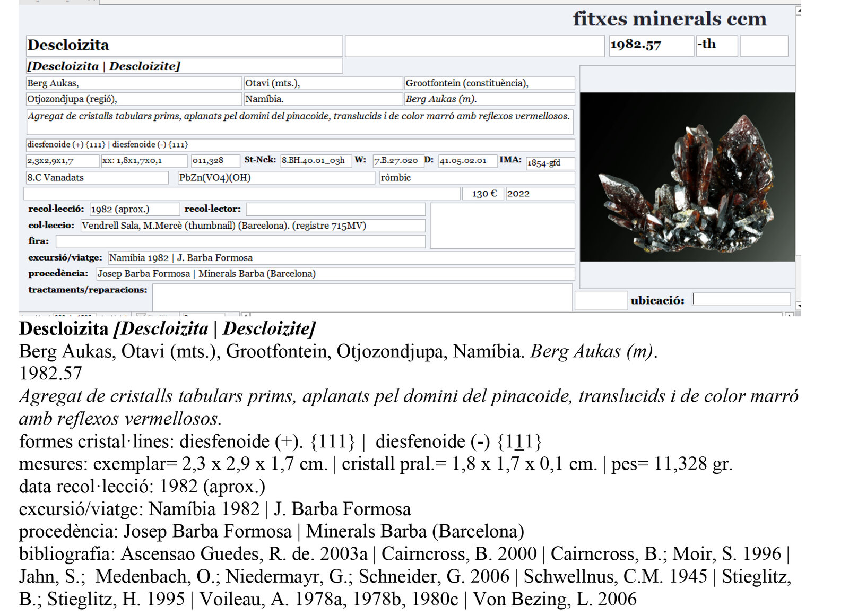The image size is (849, 615).
Task: Edit the 'Otjozondjupa (regió),' field
Action: pyautogui.click(x=134, y=99)
